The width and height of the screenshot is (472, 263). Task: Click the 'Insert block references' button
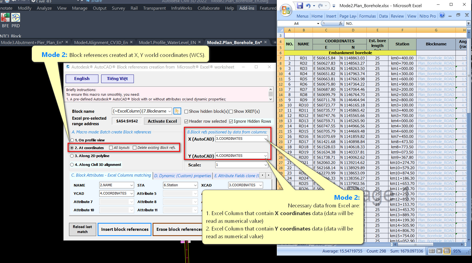click(125, 229)
